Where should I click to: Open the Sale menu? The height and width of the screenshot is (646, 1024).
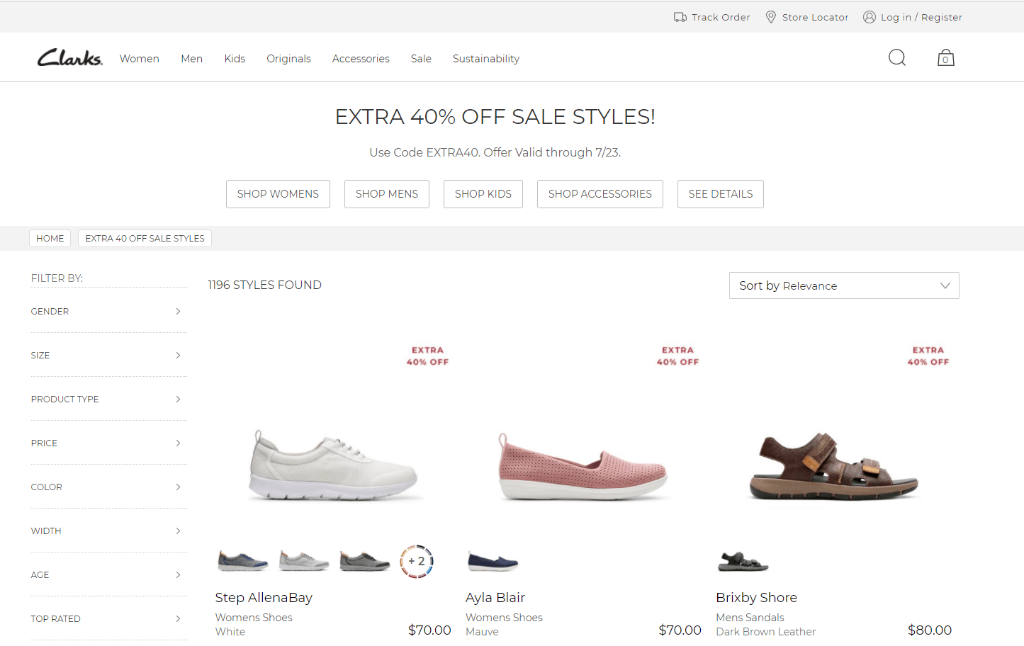422,59
